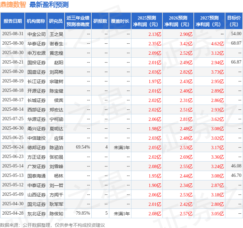Open the 中金公司 institution entry
Viewport: 243px width, 228px height.
(x=37, y=34)
